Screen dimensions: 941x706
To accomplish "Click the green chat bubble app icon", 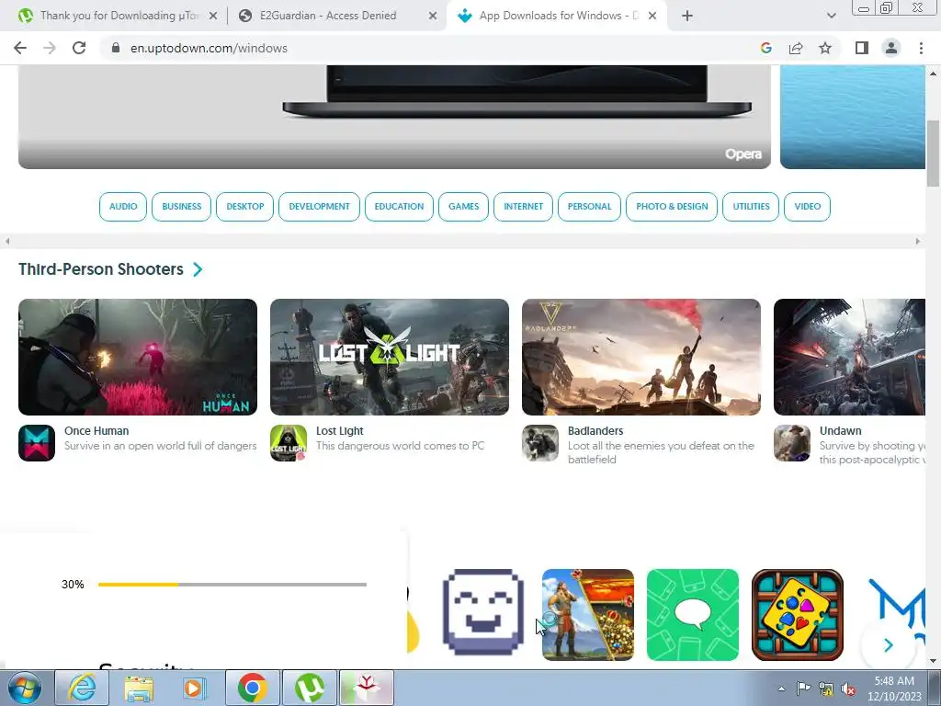I will point(693,615).
